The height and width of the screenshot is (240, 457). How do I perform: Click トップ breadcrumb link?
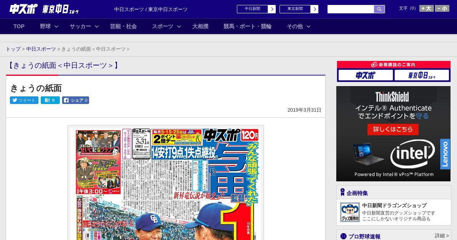point(13,49)
